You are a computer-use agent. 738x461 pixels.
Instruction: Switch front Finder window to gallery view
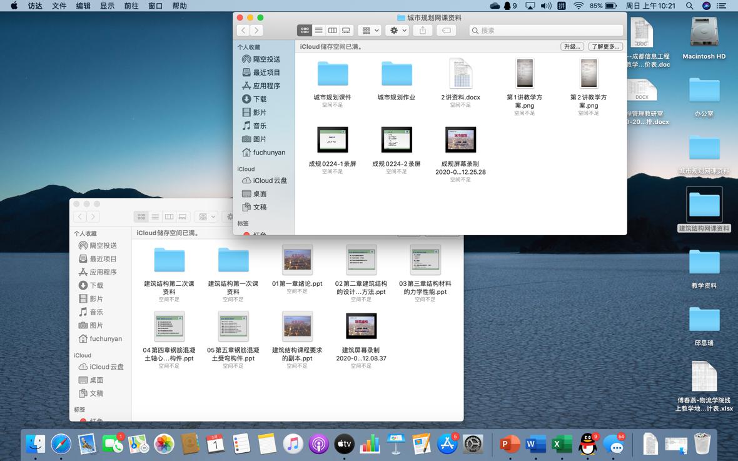point(346,30)
